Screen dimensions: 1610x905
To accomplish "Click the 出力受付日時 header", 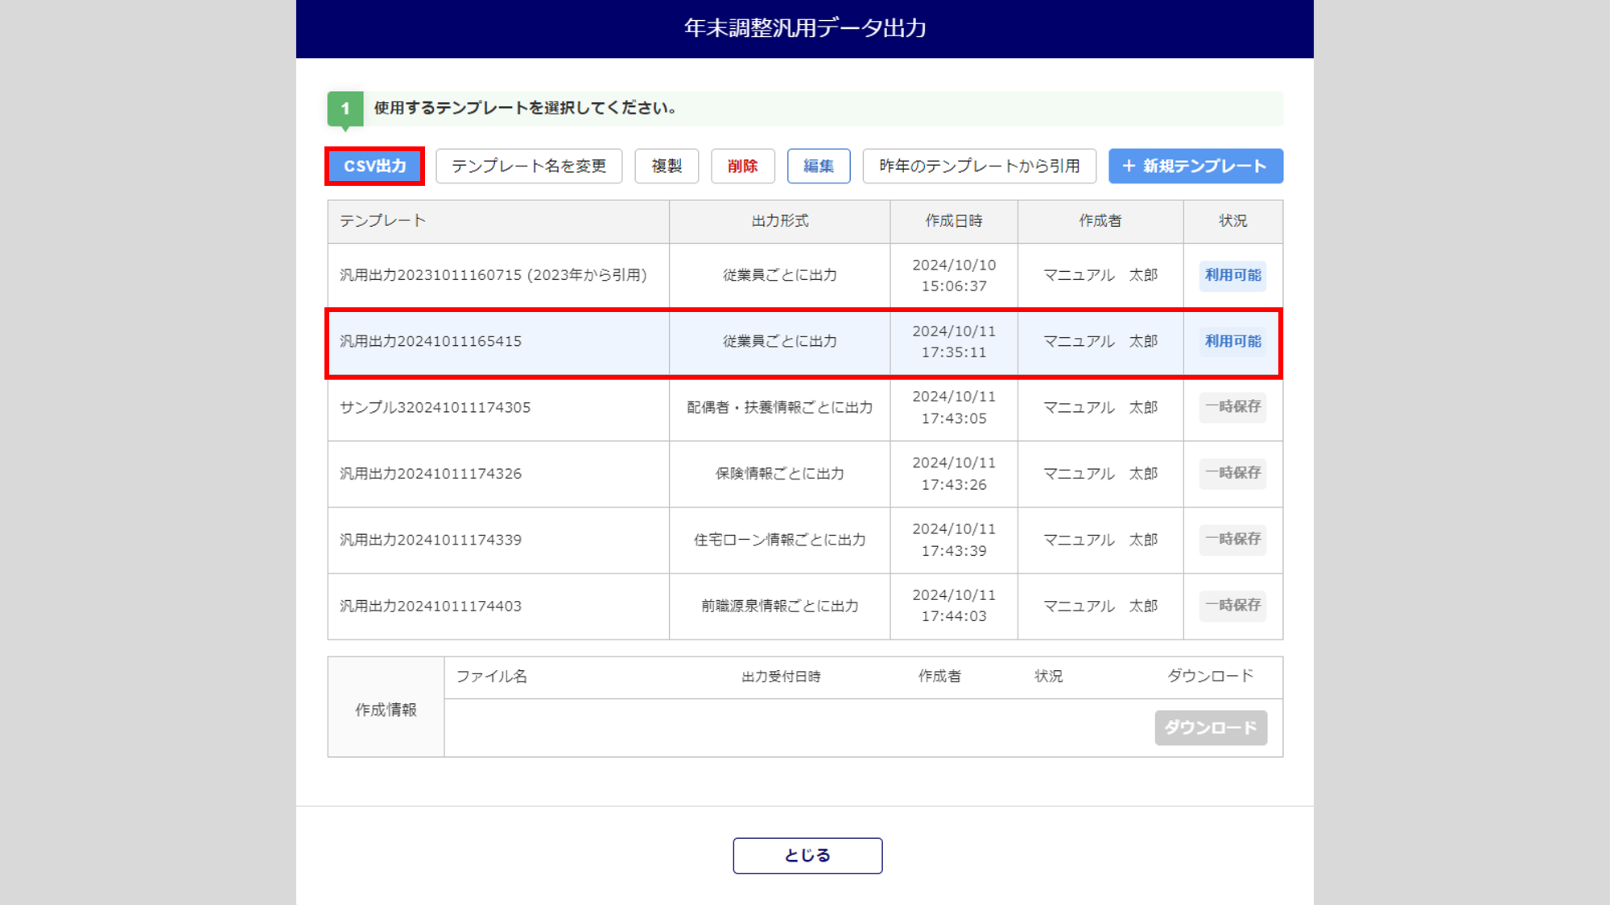I will coord(781,677).
